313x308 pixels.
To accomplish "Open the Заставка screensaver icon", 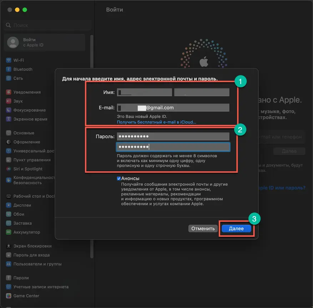I will click(x=9, y=223).
